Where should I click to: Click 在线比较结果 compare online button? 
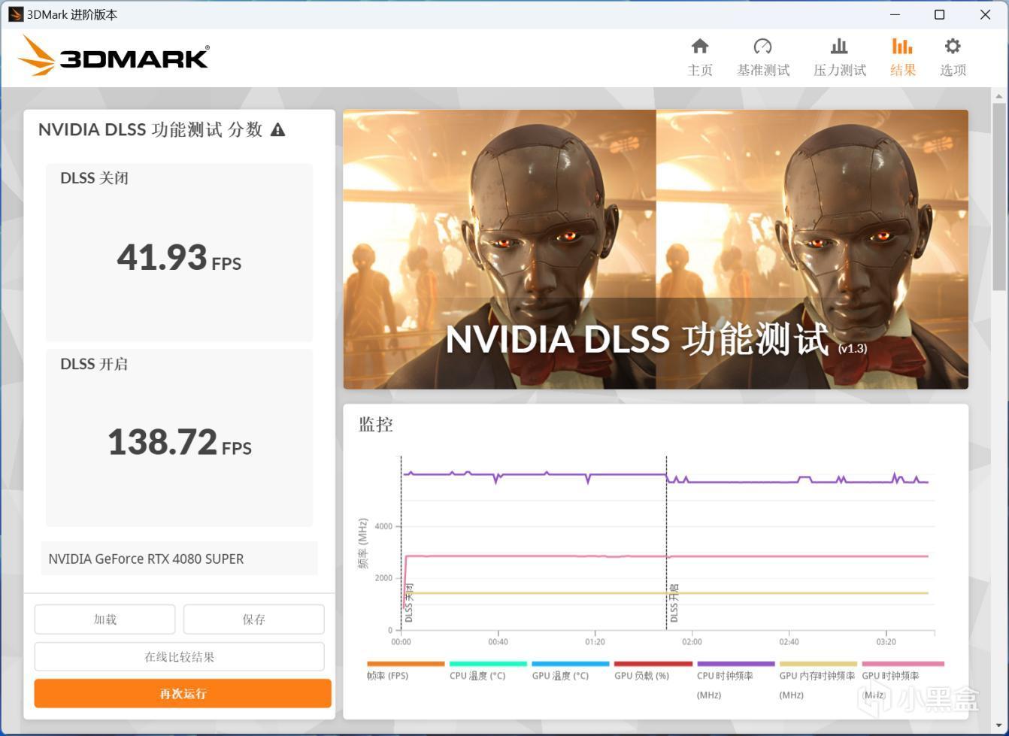click(x=179, y=656)
